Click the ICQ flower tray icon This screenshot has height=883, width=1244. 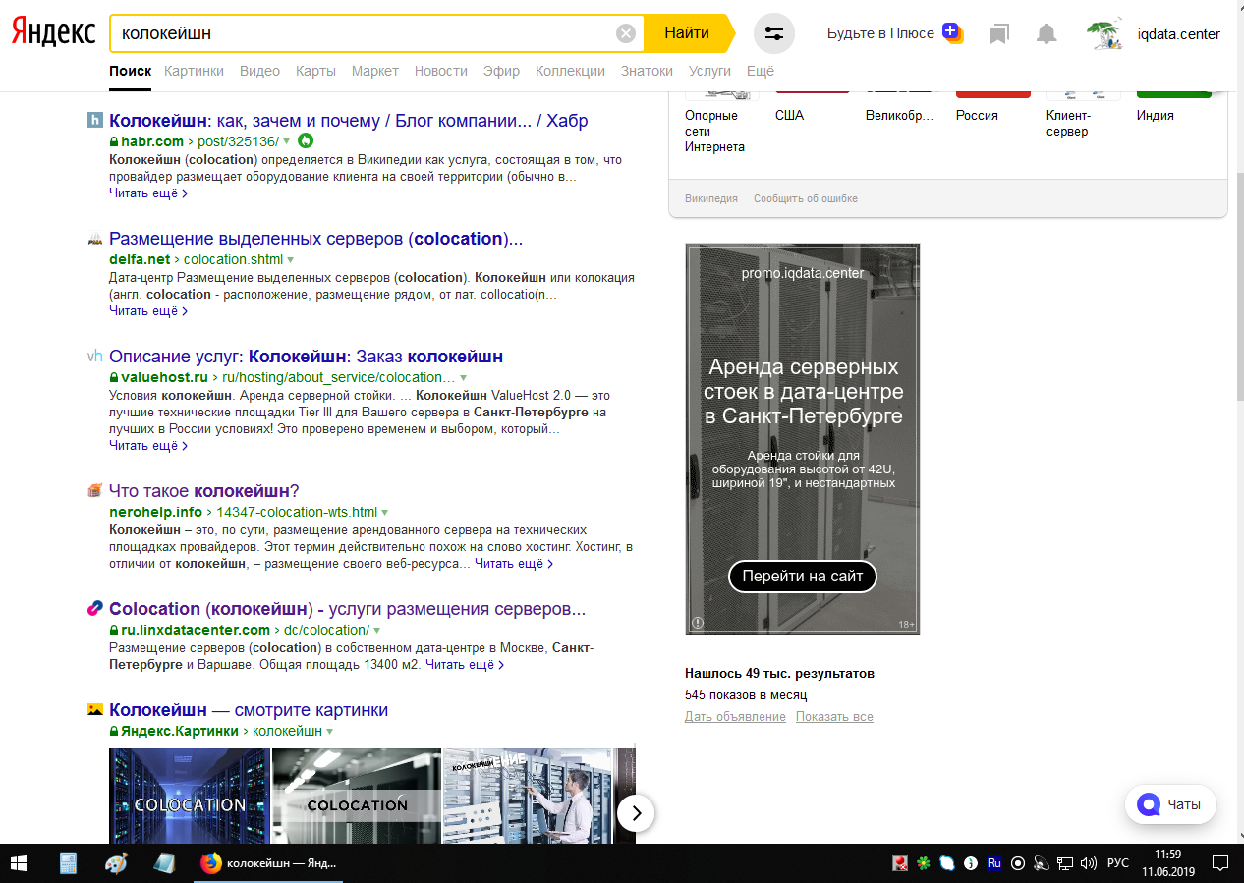tap(923, 863)
